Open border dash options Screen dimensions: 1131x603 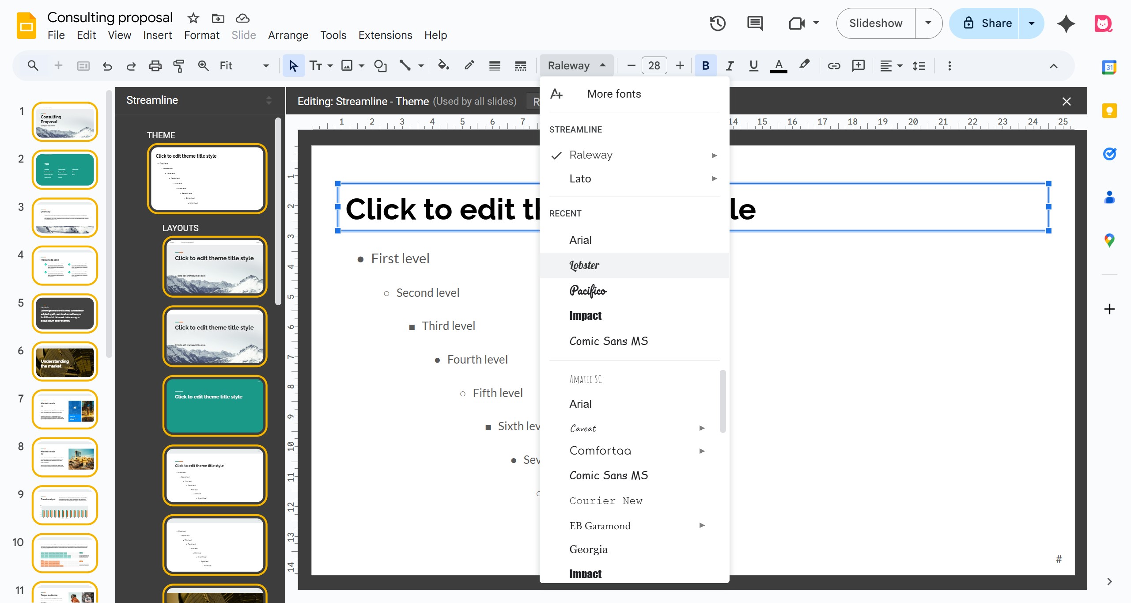(x=520, y=66)
